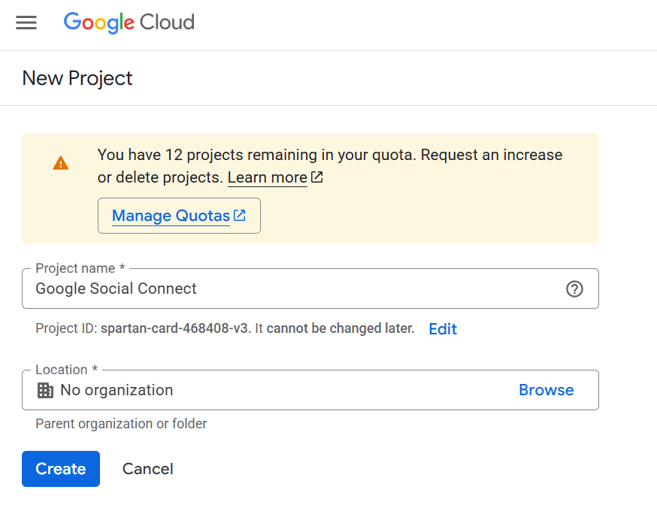This screenshot has width=657, height=523.
Task: Click the 'Parent organization or folder' hint text
Action: point(121,424)
